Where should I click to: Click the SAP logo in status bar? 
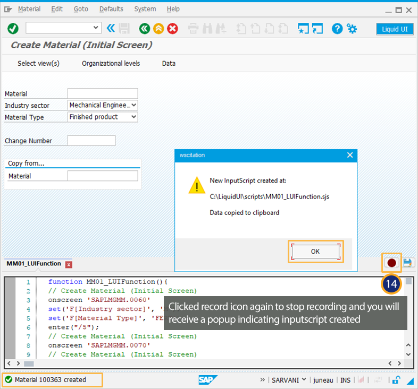(x=207, y=379)
